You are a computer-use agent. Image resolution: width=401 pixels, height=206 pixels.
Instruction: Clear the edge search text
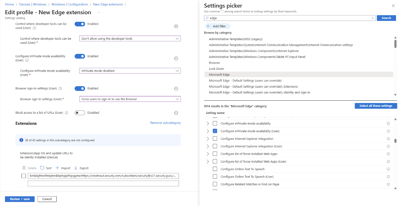pyautogui.click(x=373, y=18)
